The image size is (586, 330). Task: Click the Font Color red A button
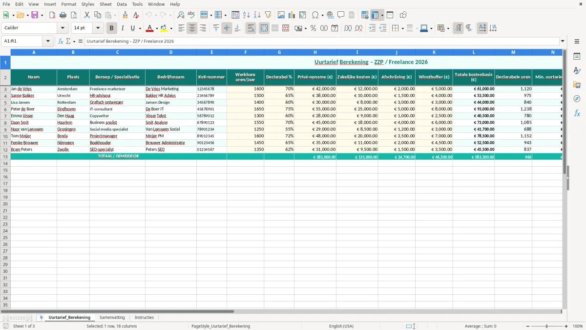click(x=150, y=28)
